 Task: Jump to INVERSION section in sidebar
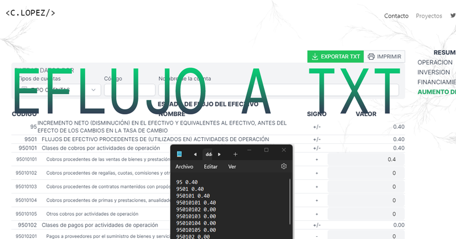(x=433, y=72)
